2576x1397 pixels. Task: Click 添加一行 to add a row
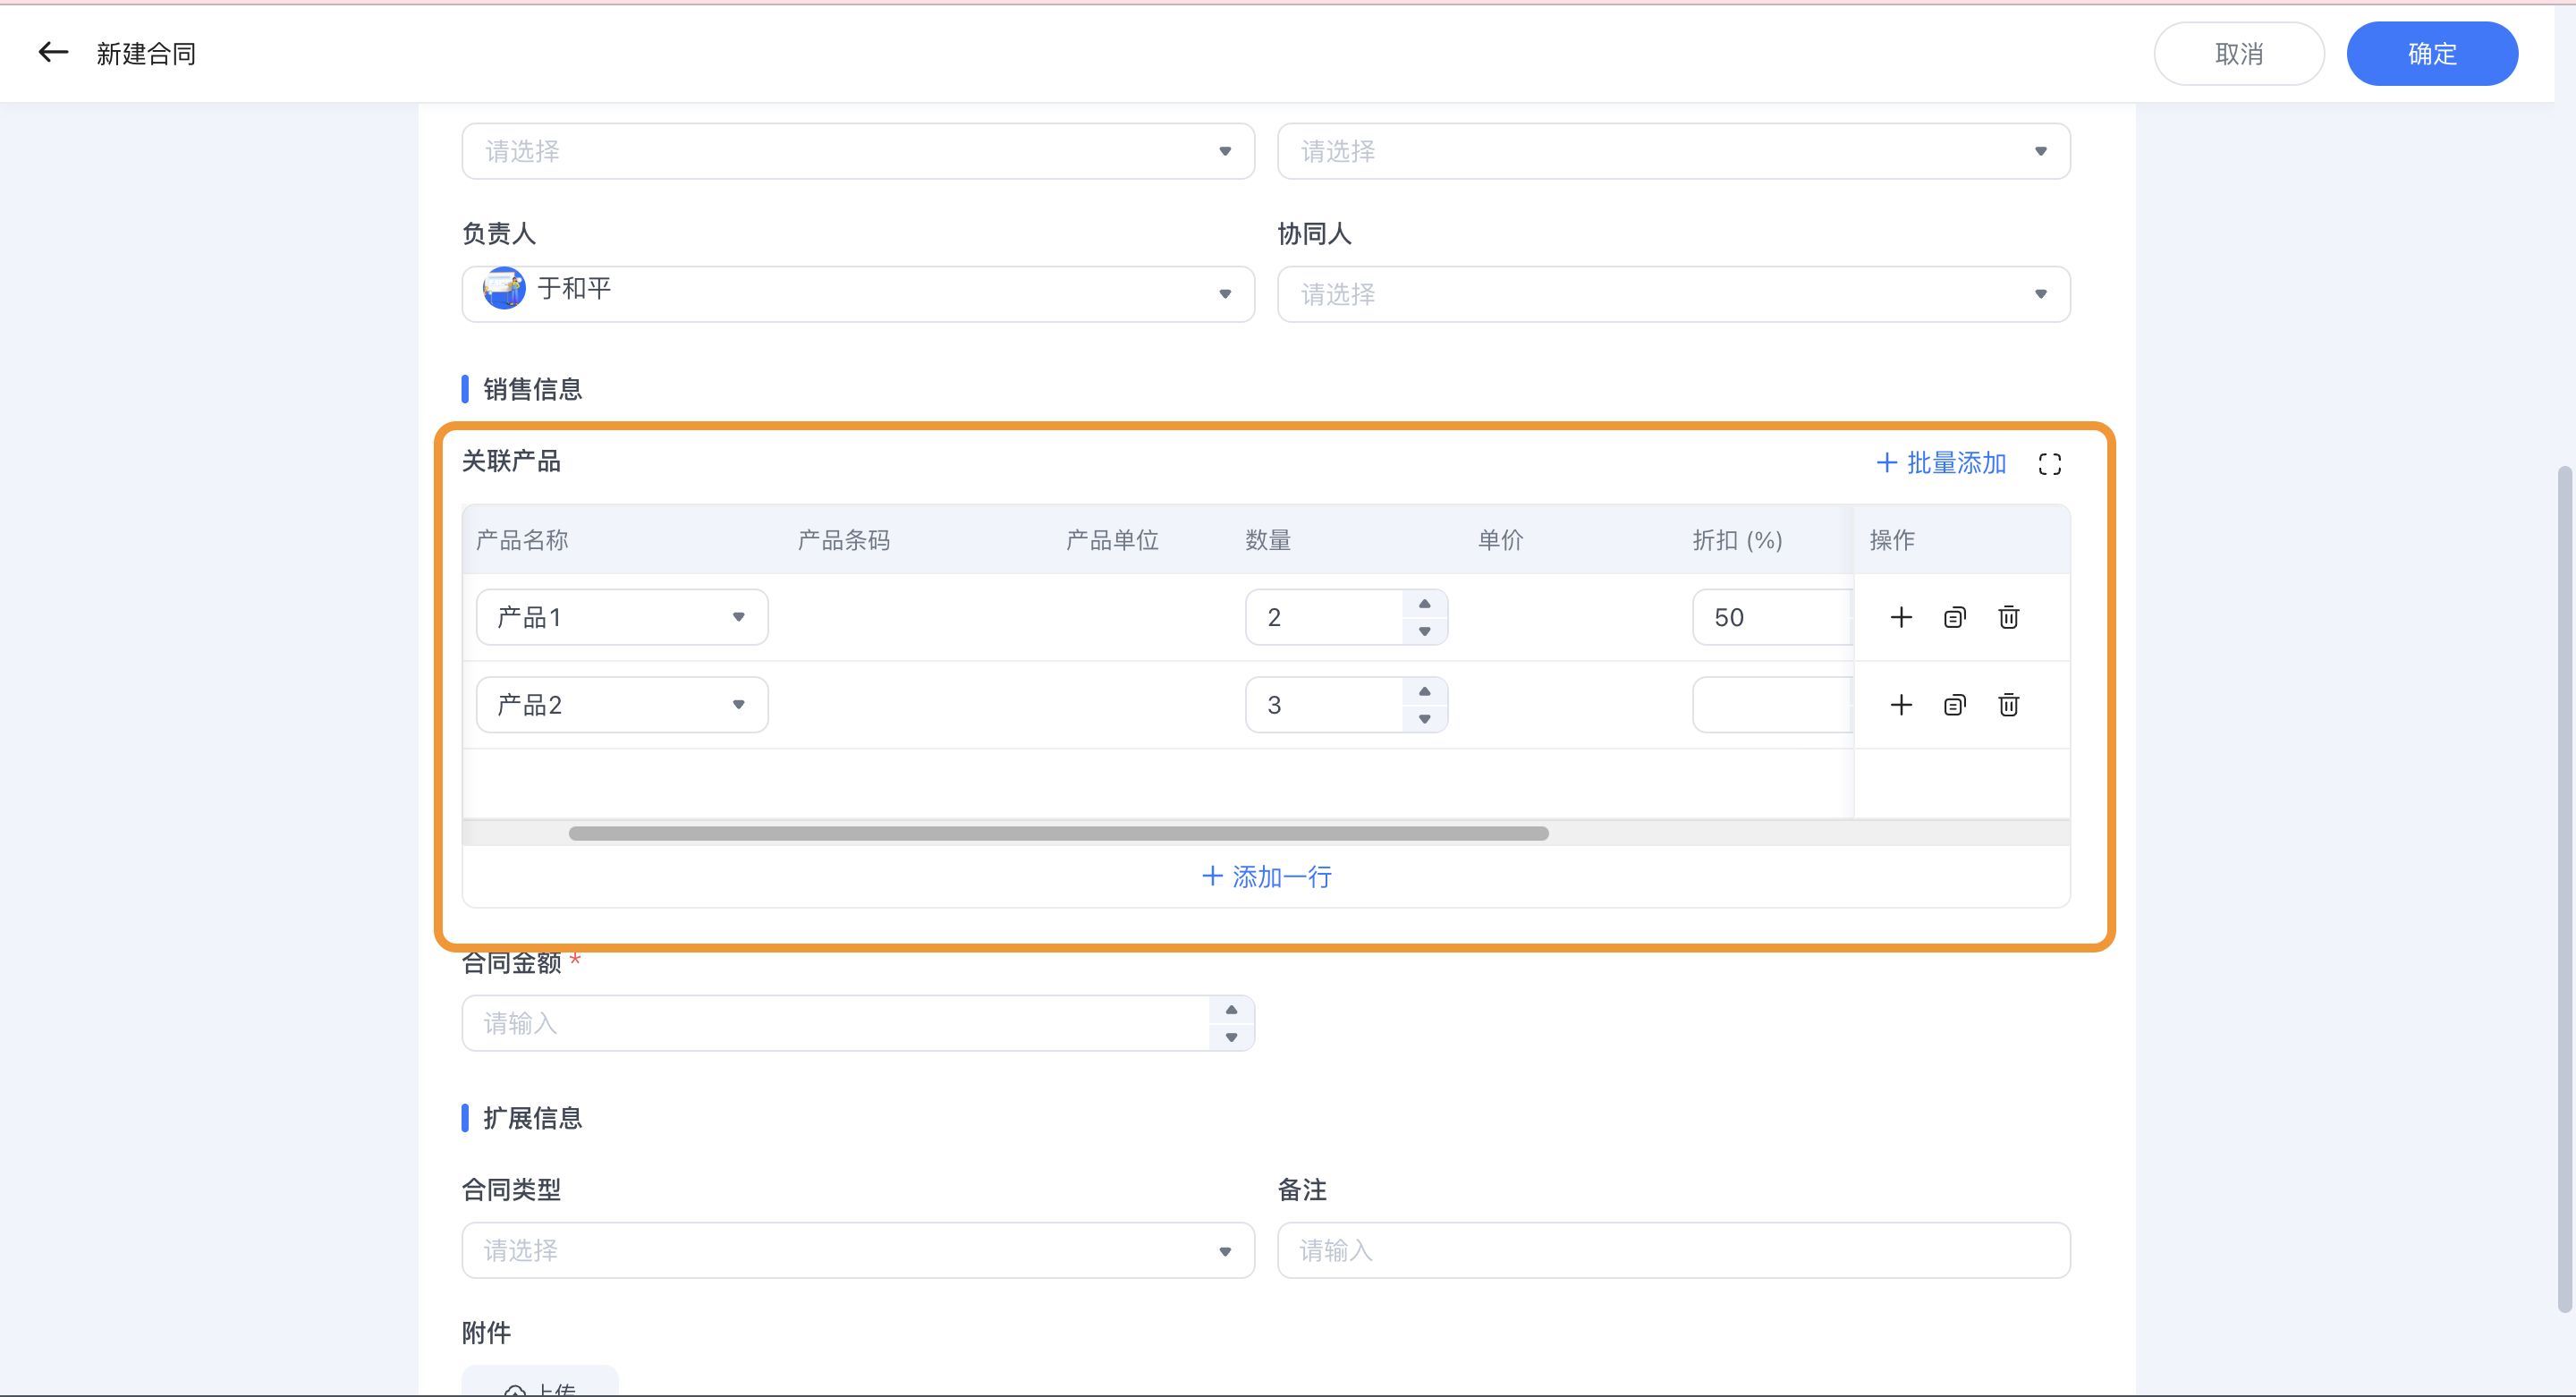point(1266,877)
